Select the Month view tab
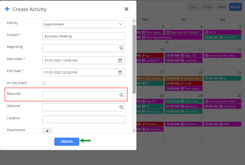245x165 pixels. point(236,7)
